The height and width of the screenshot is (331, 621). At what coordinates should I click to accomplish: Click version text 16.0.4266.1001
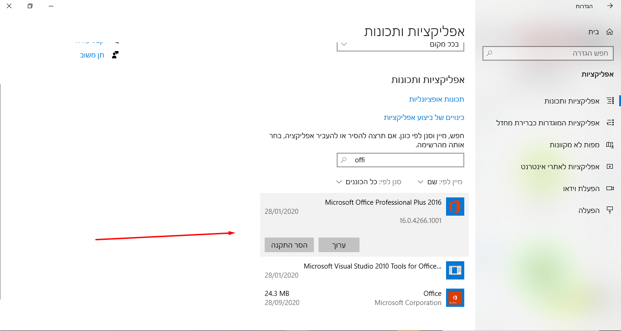pos(421,221)
